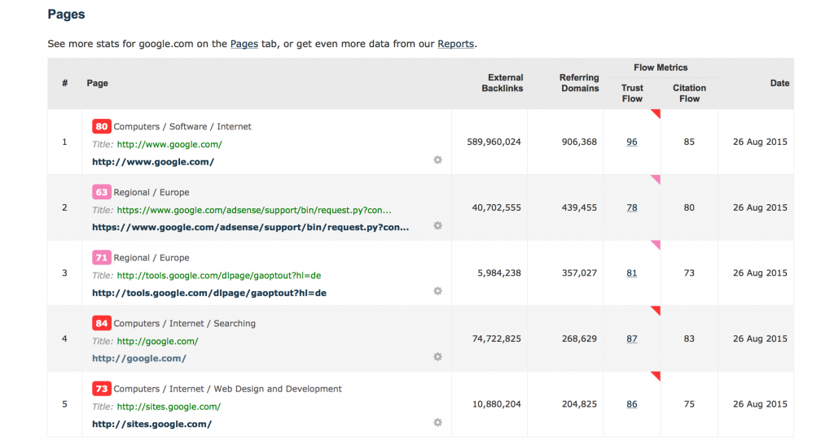Open Trust Flow value 96 link
This screenshot has height=445, width=834.
[632, 142]
